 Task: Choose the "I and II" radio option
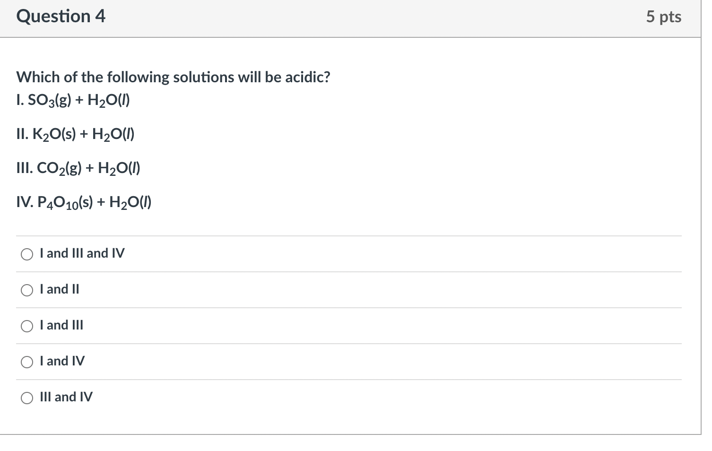[27, 290]
